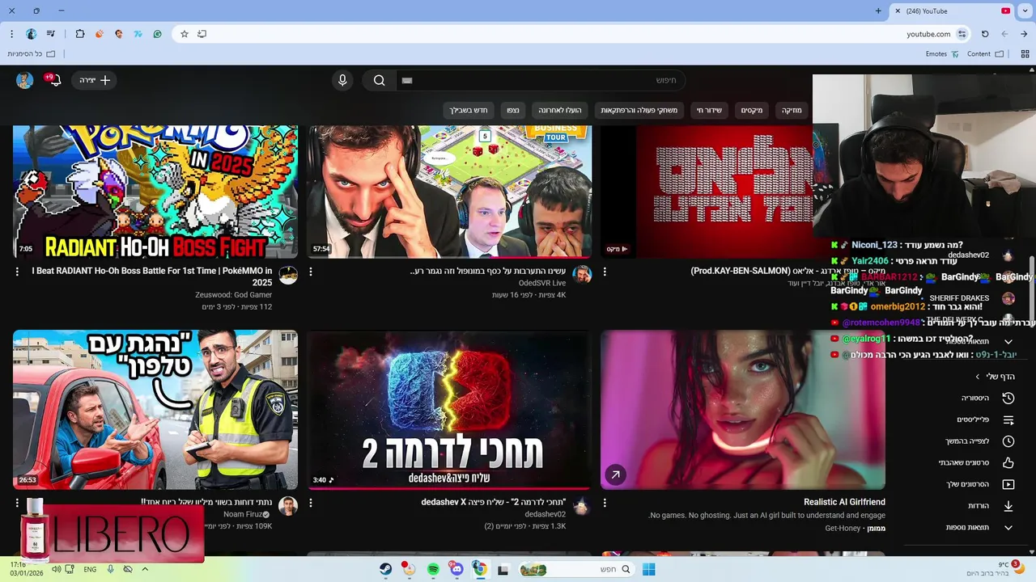
Task: Open the הדף שלי sidebar heading
Action: point(995,377)
